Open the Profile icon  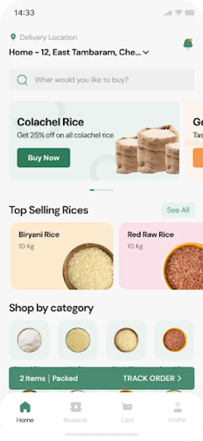click(178, 407)
